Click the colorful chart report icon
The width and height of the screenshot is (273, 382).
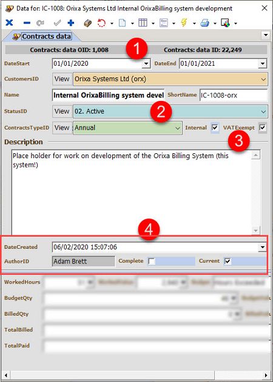coord(225,23)
